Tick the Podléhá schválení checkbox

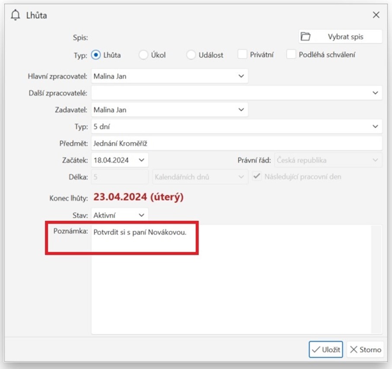click(291, 55)
